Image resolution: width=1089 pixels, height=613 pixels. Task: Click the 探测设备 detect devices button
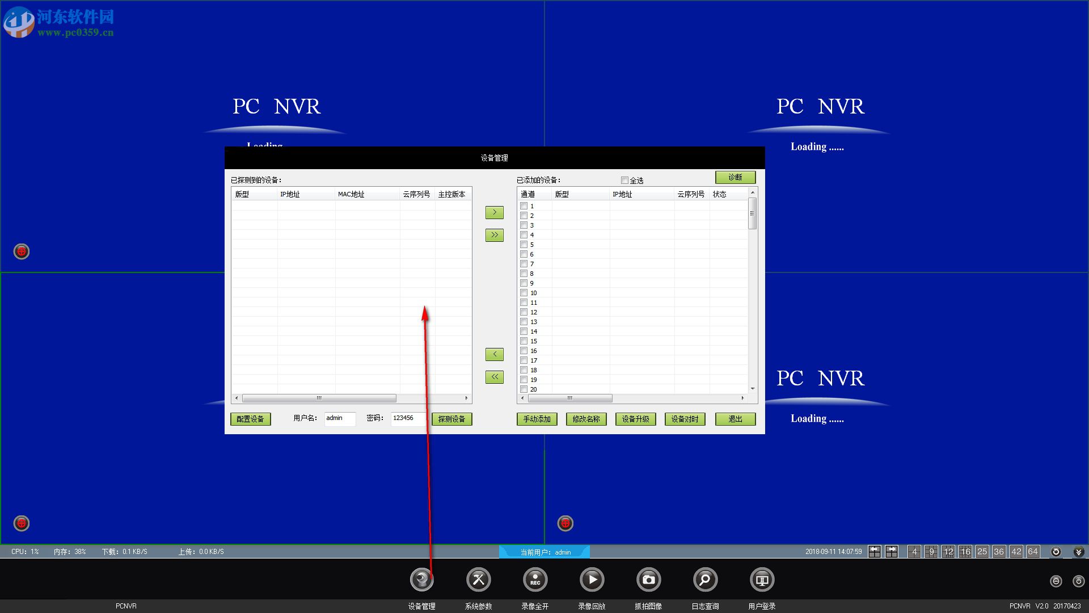tap(451, 419)
